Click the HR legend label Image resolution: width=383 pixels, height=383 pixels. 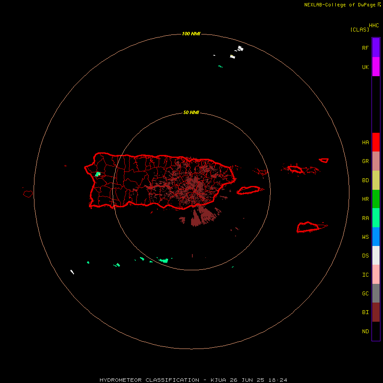coord(365,199)
